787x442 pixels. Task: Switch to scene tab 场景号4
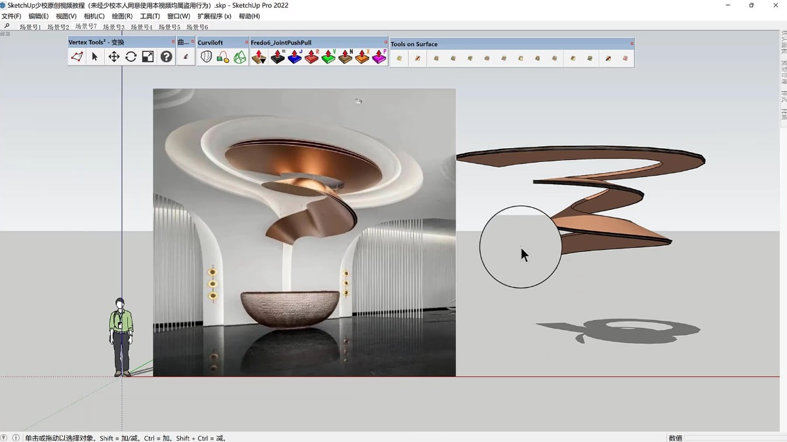[x=142, y=28]
